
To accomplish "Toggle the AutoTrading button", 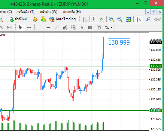I will click(62, 19).
